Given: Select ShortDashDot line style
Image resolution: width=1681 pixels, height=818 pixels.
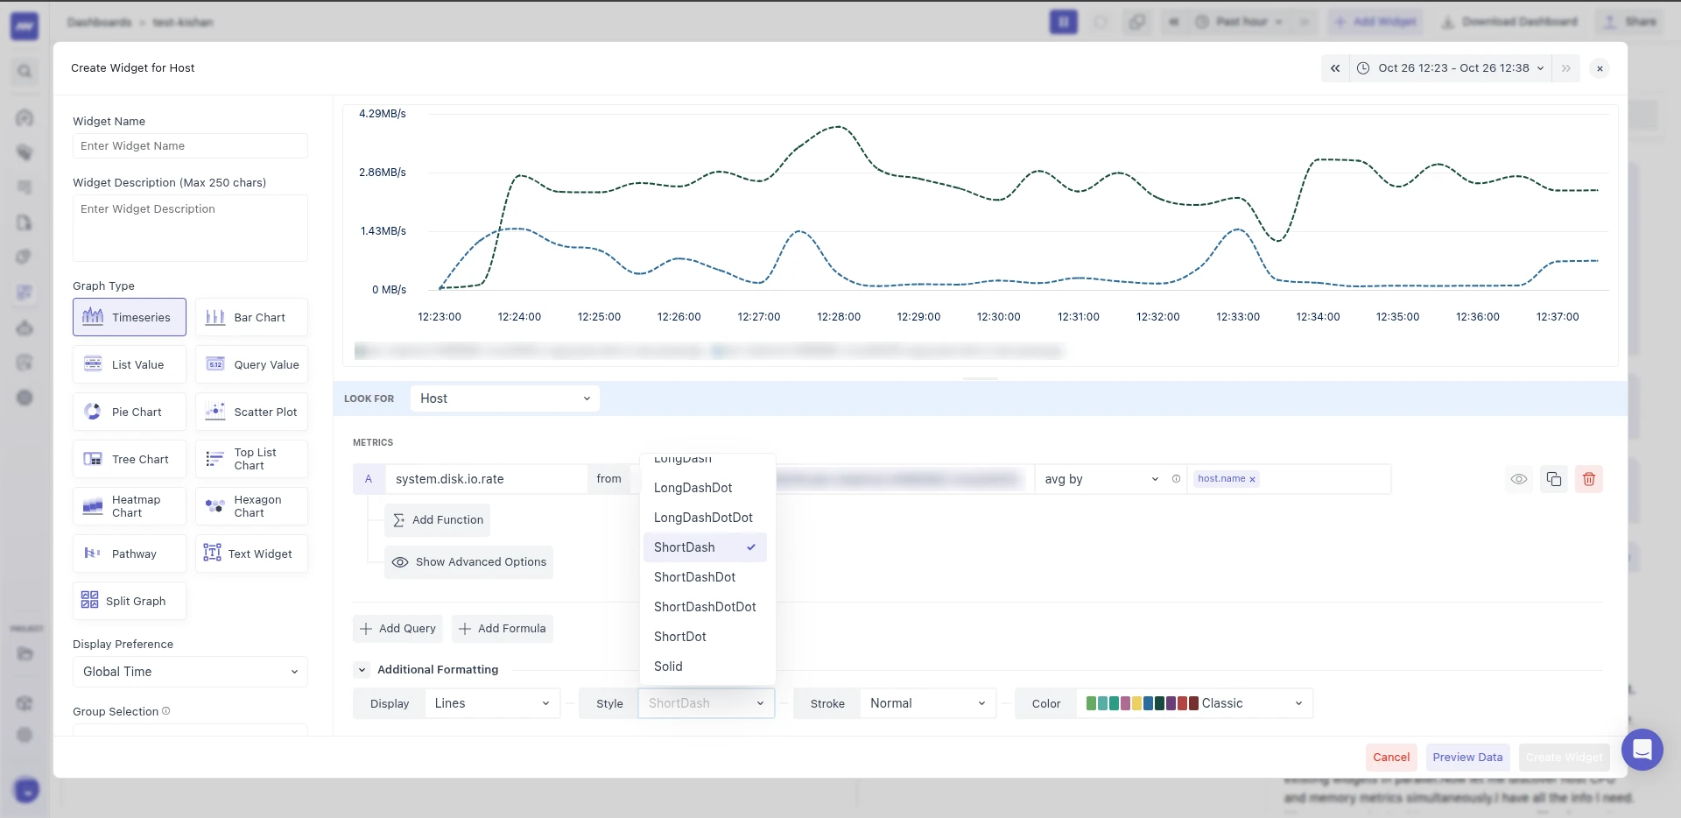Looking at the screenshot, I should [705, 577].
